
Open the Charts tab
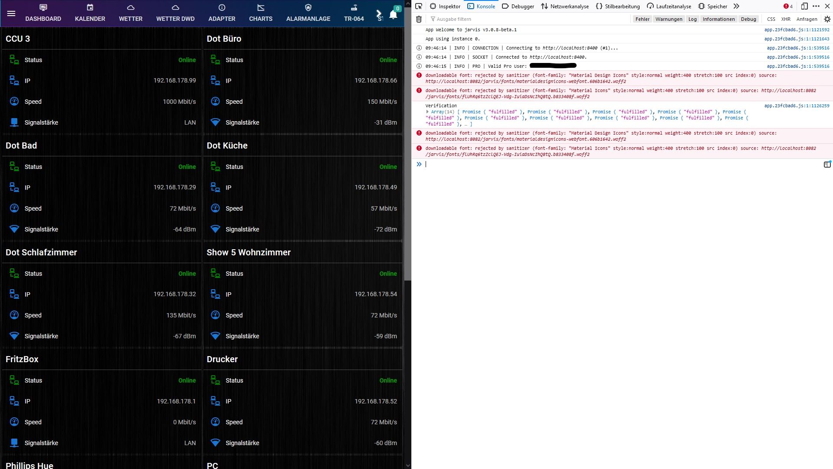point(261,13)
